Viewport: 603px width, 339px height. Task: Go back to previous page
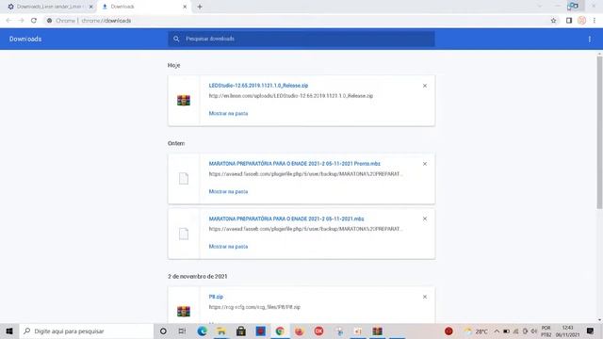[x=8, y=21]
